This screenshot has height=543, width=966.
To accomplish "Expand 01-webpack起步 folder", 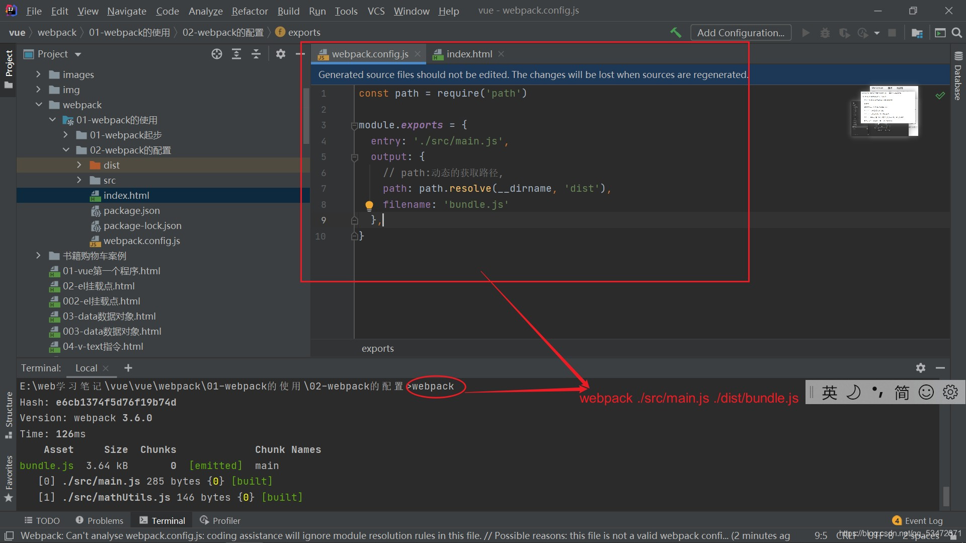I will (66, 135).
